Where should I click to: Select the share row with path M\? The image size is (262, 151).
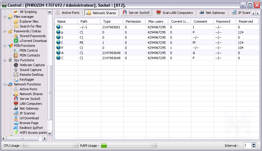point(81,43)
